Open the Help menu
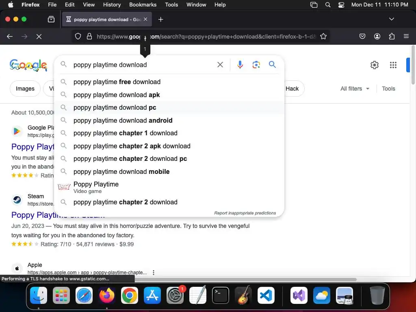 [x=220, y=4]
